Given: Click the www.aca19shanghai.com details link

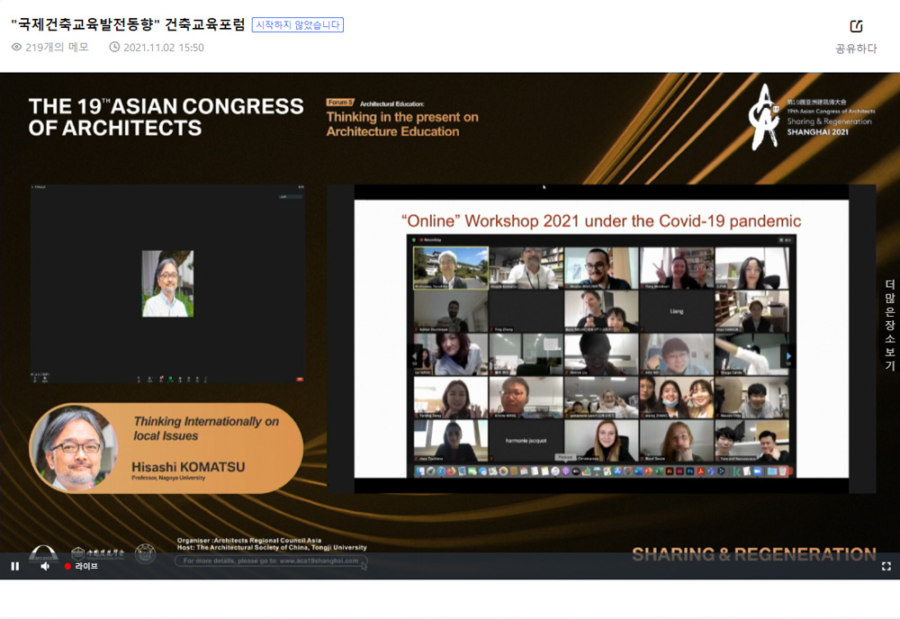Looking at the screenshot, I should (x=271, y=561).
